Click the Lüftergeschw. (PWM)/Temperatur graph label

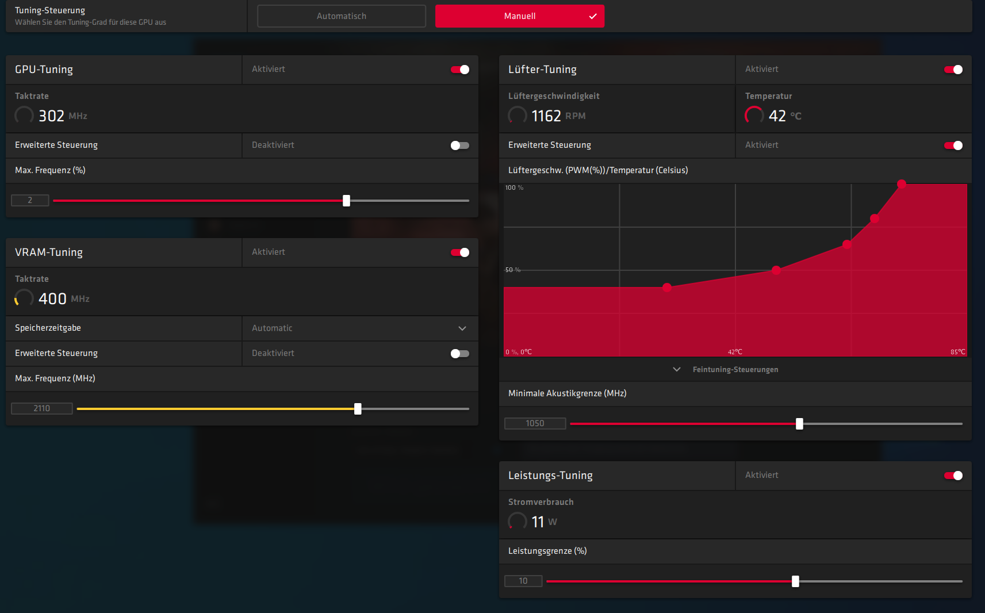point(598,170)
